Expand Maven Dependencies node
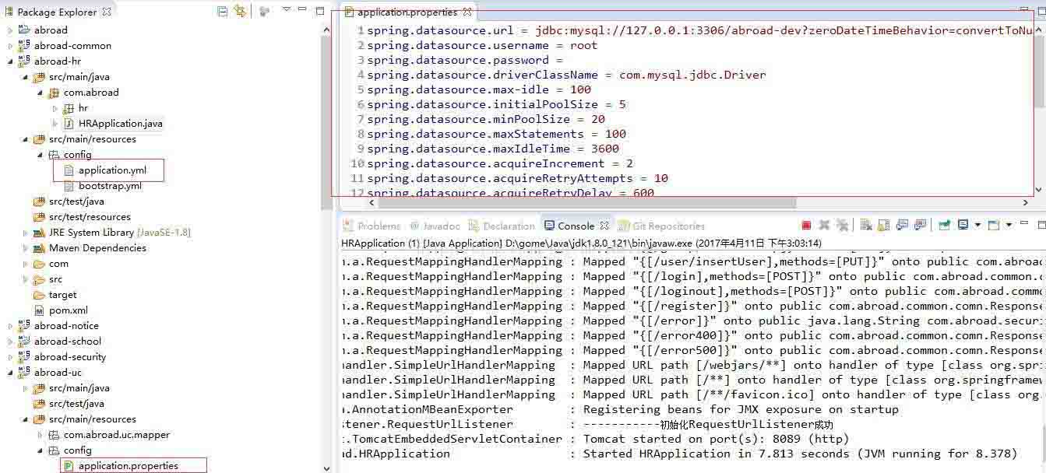The width and height of the screenshot is (1046, 473). (25, 248)
